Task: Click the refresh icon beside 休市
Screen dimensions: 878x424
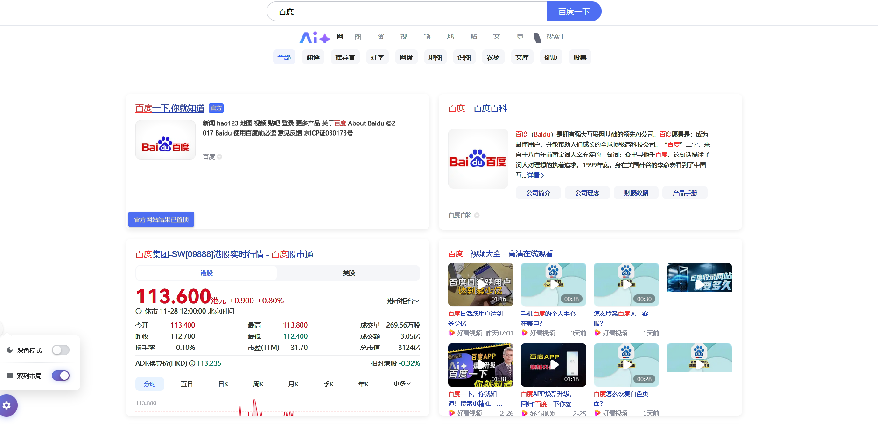Action: 139,311
